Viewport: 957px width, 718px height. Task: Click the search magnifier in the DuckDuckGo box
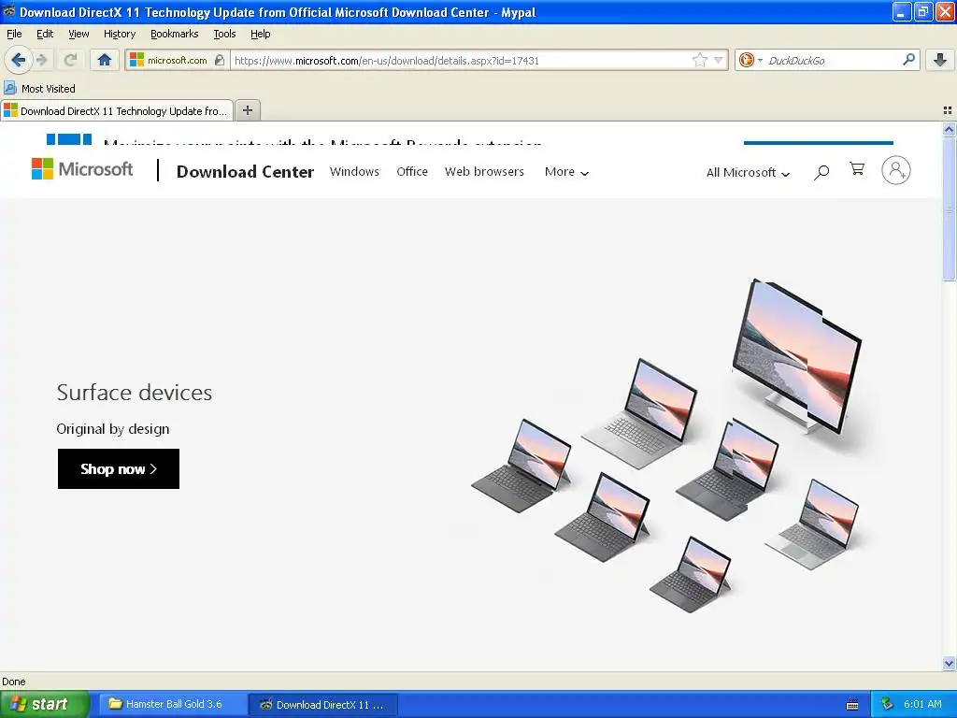[908, 59]
